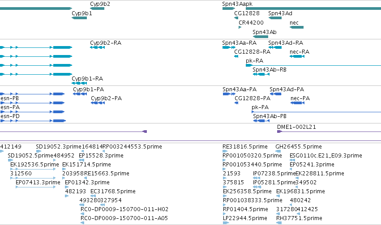Open the RE31816.5prime EST label
The width and height of the screenshot is (381, 225).
tap(245, 147)
